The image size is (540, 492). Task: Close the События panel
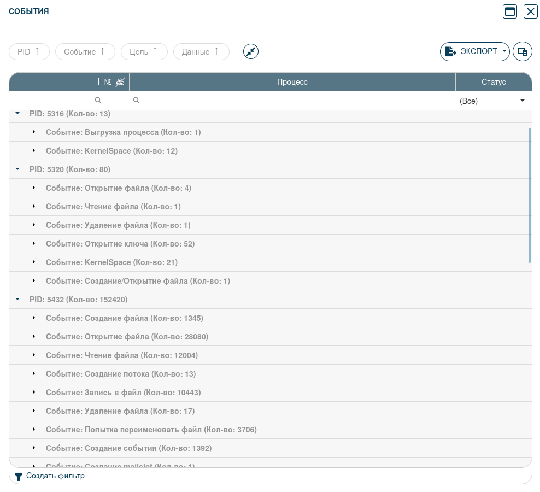coord(530,11)
